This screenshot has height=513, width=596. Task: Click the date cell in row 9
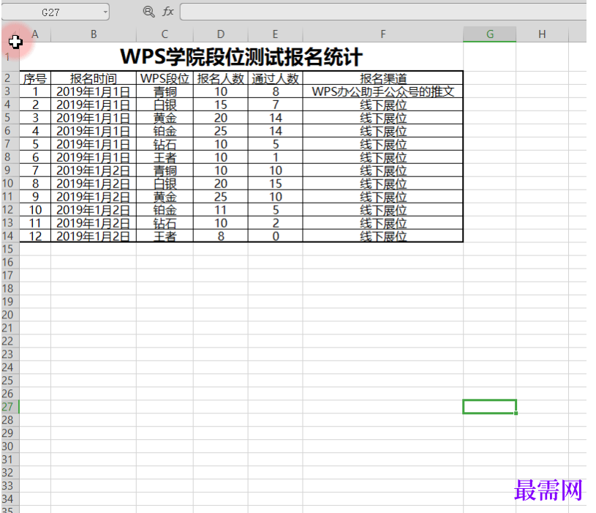pyautogui.click(x=94, y=171)
